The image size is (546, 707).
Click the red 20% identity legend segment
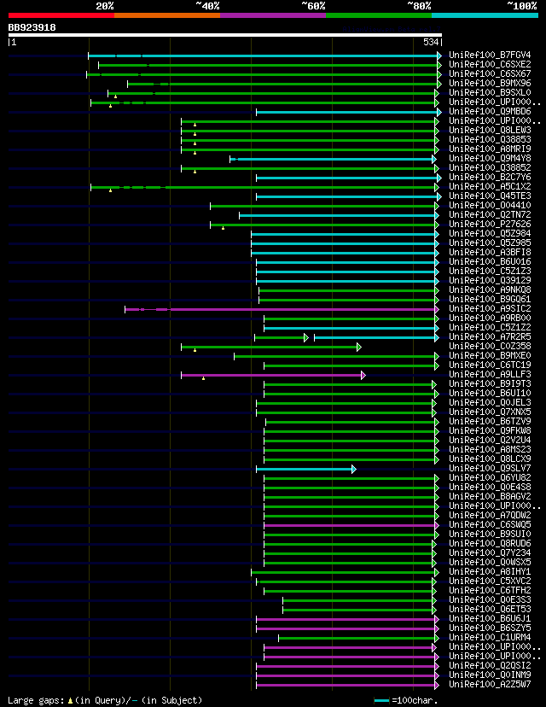tap(61, 15)
